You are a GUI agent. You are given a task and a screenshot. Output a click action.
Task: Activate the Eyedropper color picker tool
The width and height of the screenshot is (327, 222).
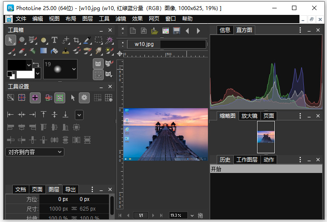click(x=88, y=40)
